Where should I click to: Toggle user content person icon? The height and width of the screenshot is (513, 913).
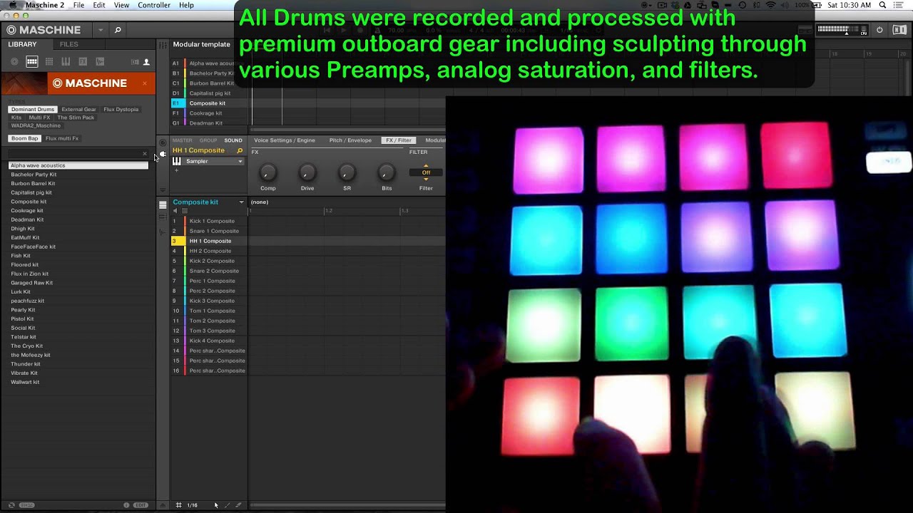point(146,62)
